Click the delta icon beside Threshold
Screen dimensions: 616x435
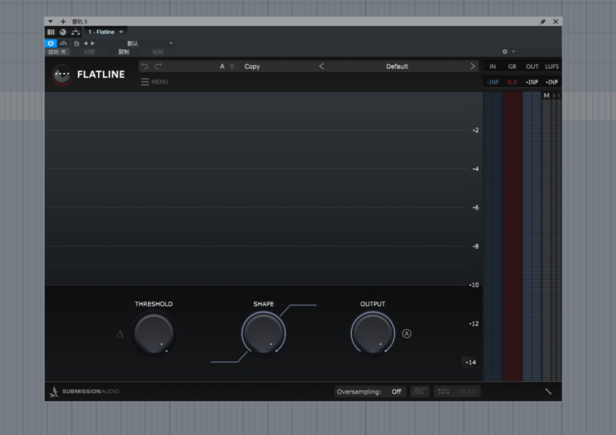pos(120,334)
